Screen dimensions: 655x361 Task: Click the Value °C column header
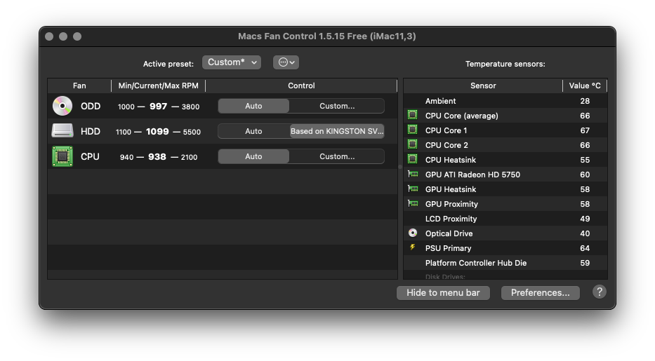click(585, 86)
